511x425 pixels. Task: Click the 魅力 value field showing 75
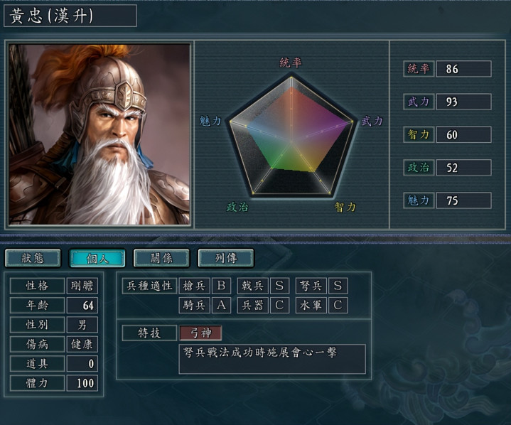[x=464, y=200]
